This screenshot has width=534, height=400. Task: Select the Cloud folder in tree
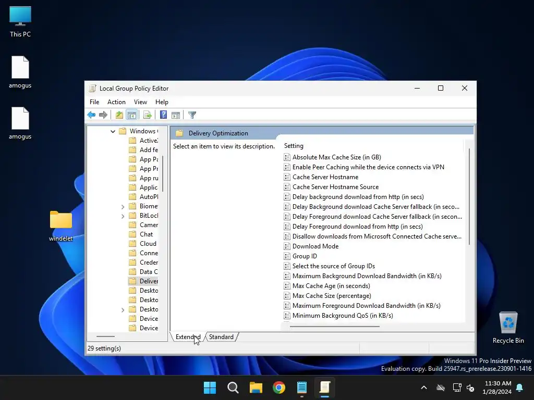143,244
